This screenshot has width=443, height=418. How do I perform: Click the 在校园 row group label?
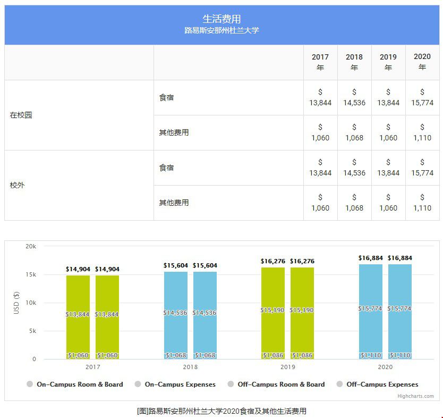click(21, 115)
